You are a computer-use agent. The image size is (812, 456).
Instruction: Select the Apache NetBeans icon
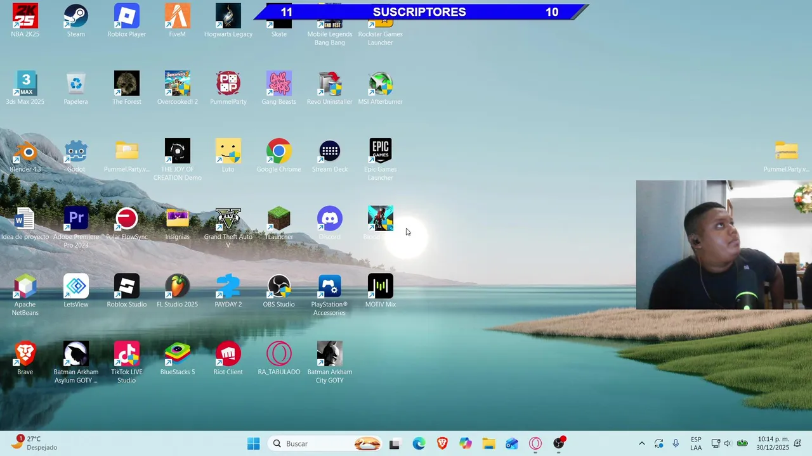pyautogui.click(x=25, y=287)
